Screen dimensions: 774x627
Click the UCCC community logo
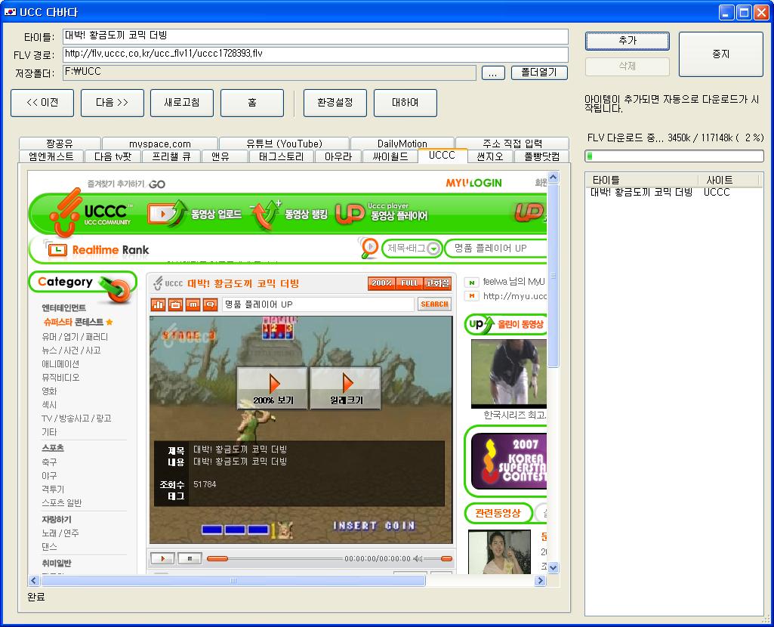(x=91, y=213)
